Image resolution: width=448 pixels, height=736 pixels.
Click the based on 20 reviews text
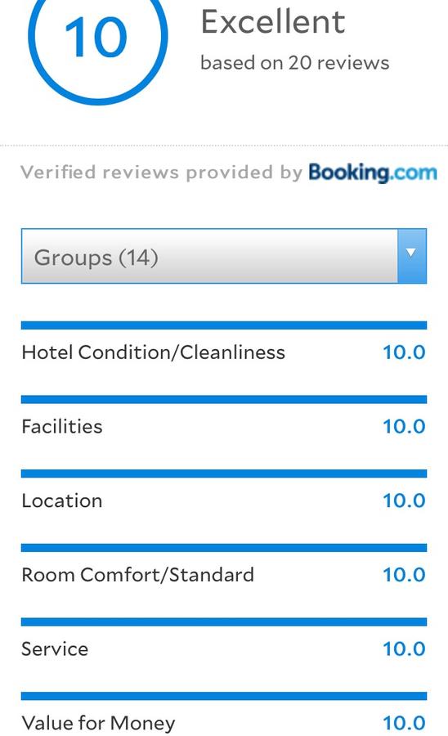click(294, 63)
